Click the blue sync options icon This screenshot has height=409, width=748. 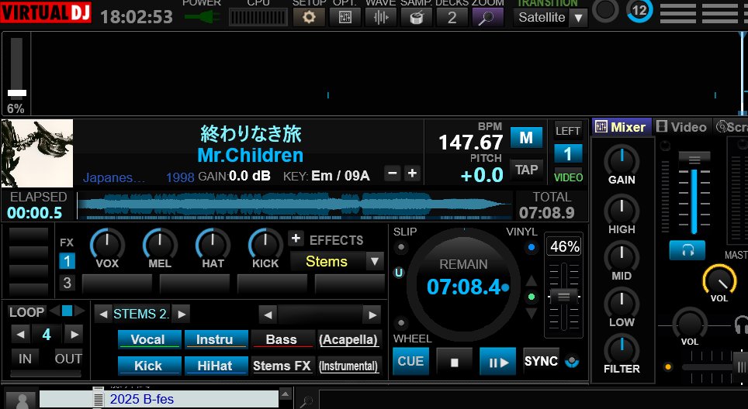pyautogui.click(x=572, y=362)
